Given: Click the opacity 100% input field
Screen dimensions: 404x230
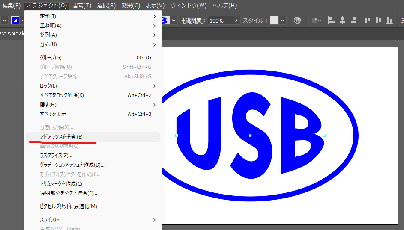Looking at the screenshot, I should coord(220,21).
